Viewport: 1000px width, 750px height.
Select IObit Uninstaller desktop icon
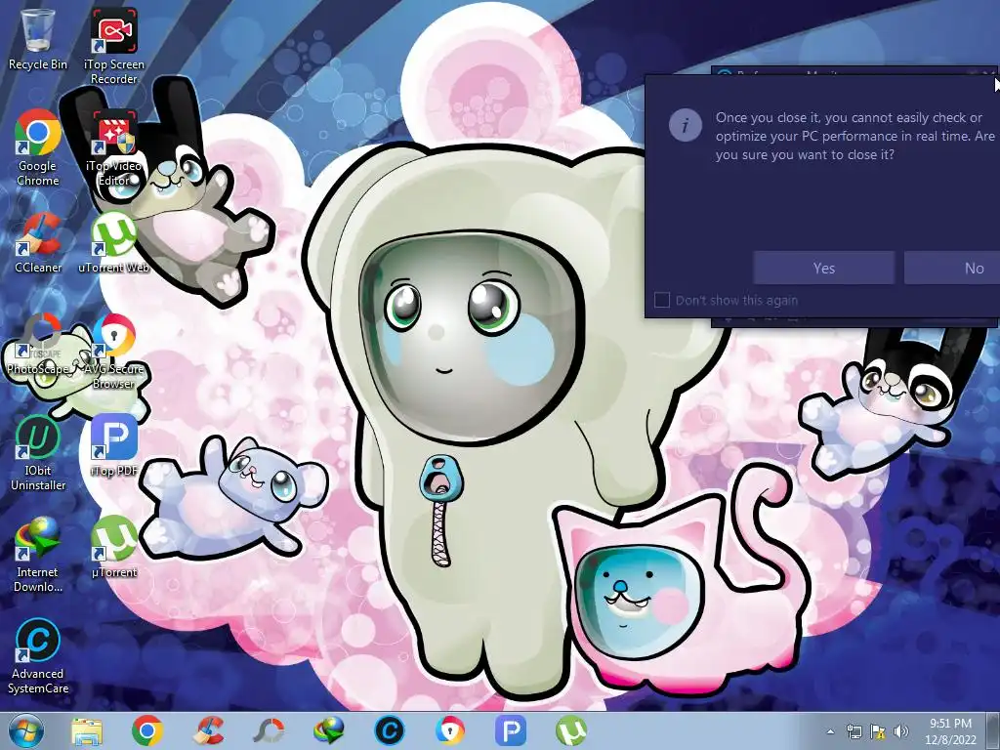(x=38, y=453)
